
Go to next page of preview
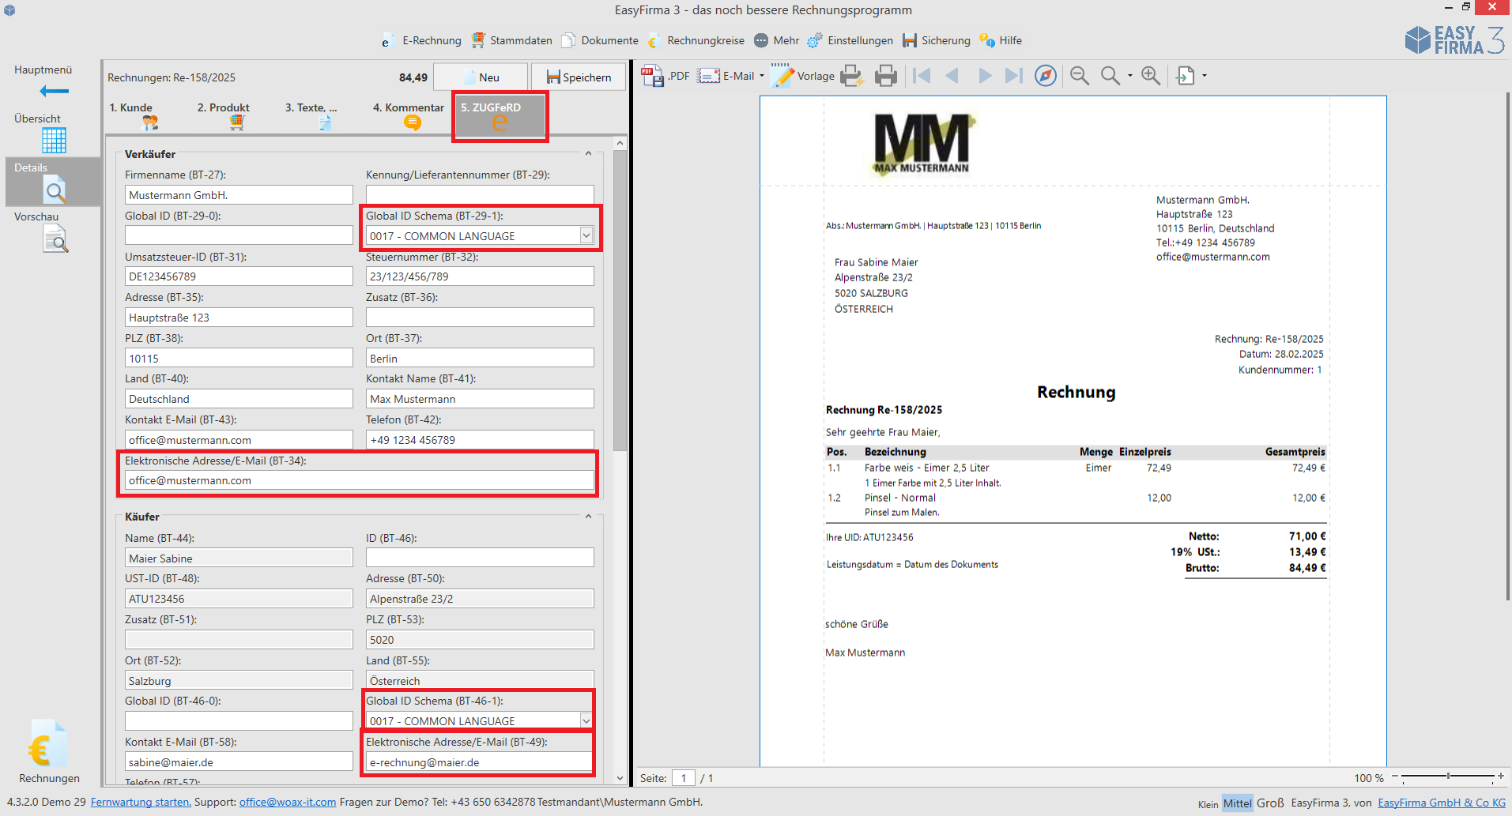pos(985,76)
